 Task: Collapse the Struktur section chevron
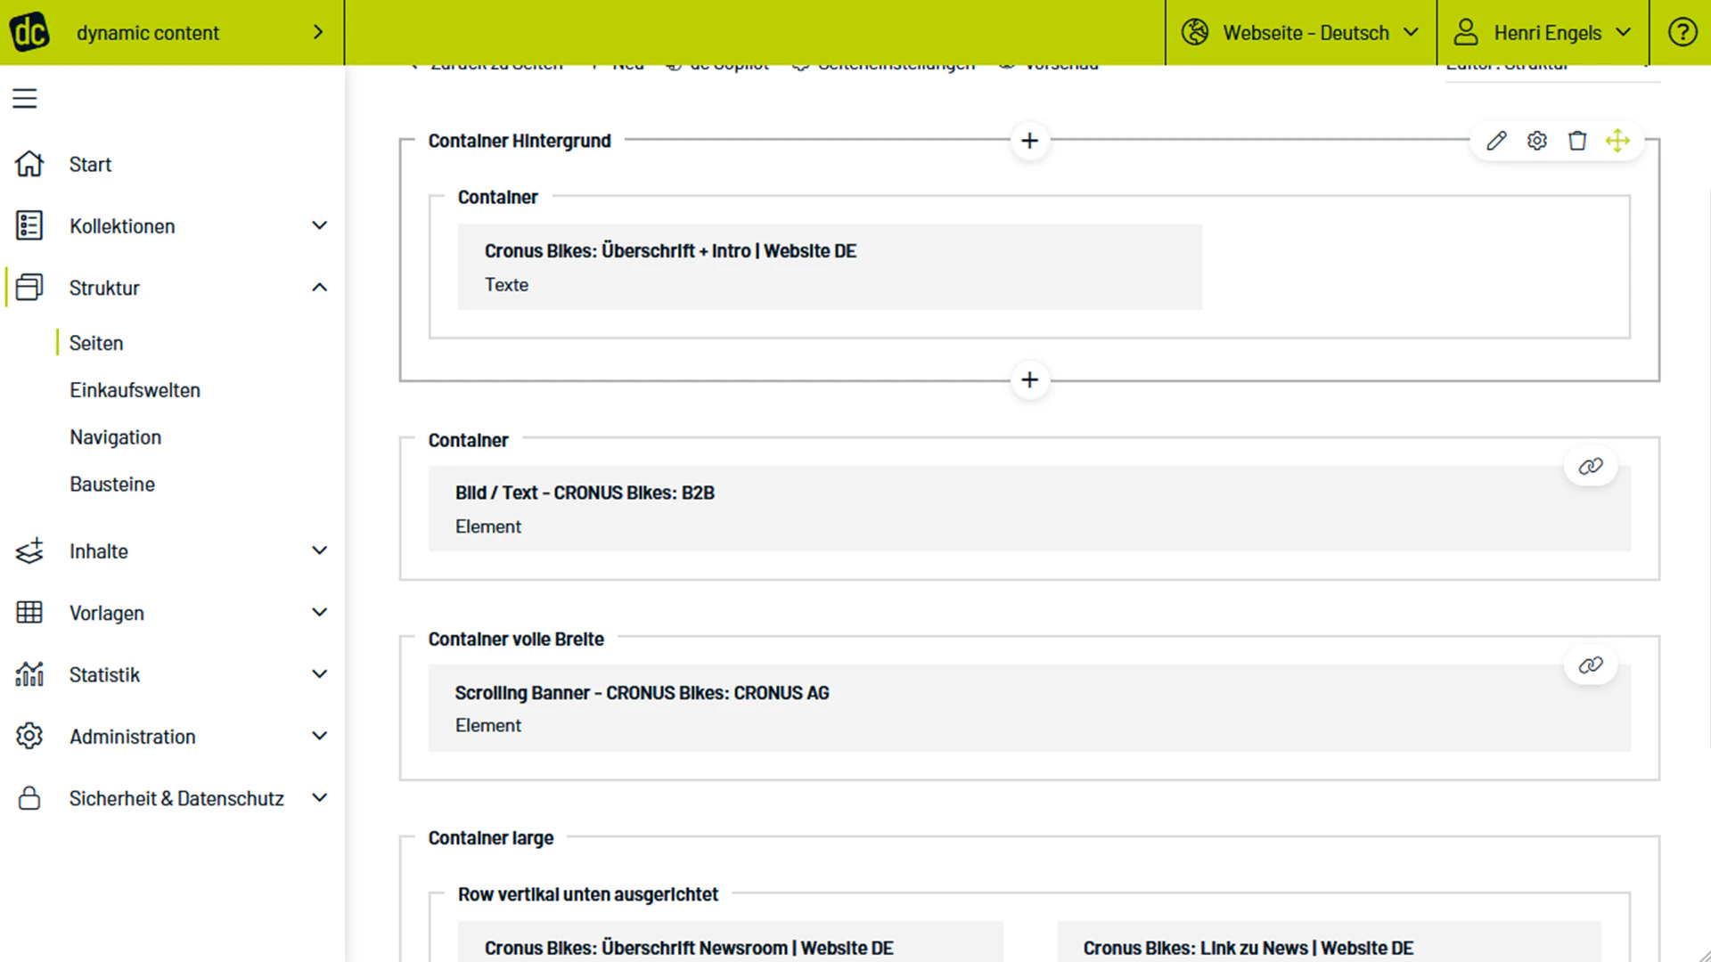tap(319, 287)
